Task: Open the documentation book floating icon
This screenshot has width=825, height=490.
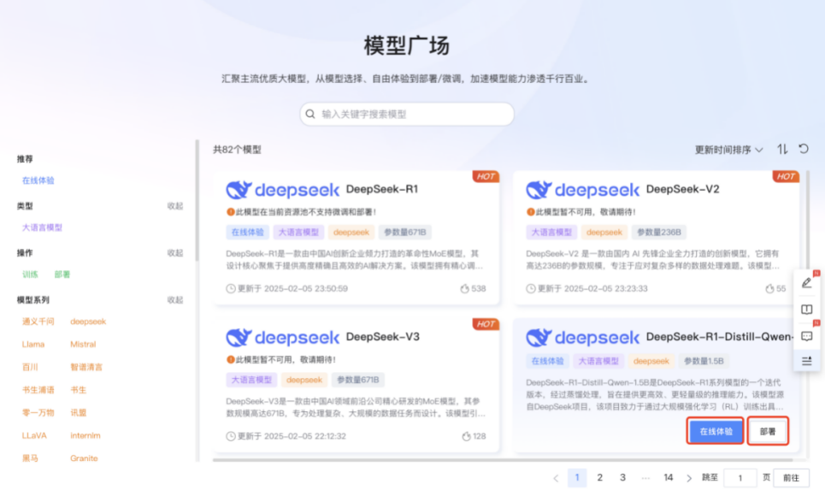Action: pyautogui.click(x=806, y=310)
